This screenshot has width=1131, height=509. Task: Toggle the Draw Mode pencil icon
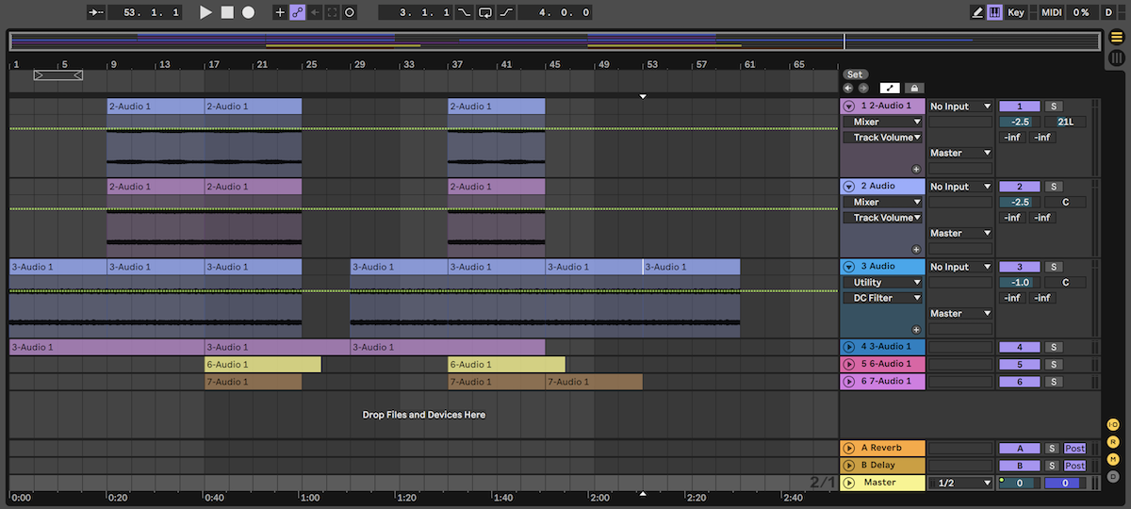[x=977, y=12]
